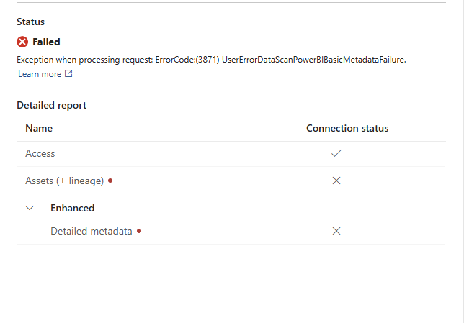
Task: Click the Access row checkmark icon
Action: (x=336, y=153)
